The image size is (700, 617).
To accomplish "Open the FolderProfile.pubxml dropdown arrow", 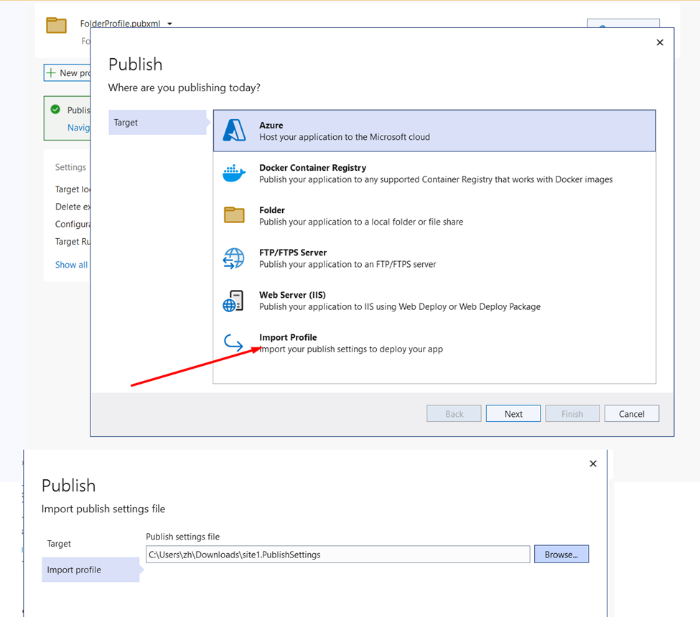I will 170,24.
